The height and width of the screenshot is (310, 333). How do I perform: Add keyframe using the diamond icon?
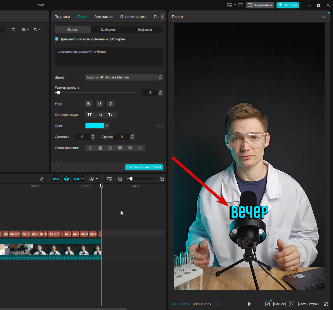(158, 126)
